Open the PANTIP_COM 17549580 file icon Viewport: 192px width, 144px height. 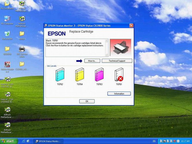point(7,97)
